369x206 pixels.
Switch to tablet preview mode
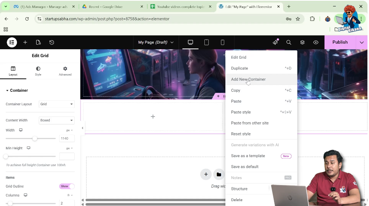click(207, 42)
